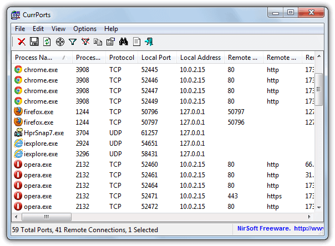Click iexplore icon in the port 58431 row
Image resolution: width=335 pixels, height=246 pixels.
(18, 153)
